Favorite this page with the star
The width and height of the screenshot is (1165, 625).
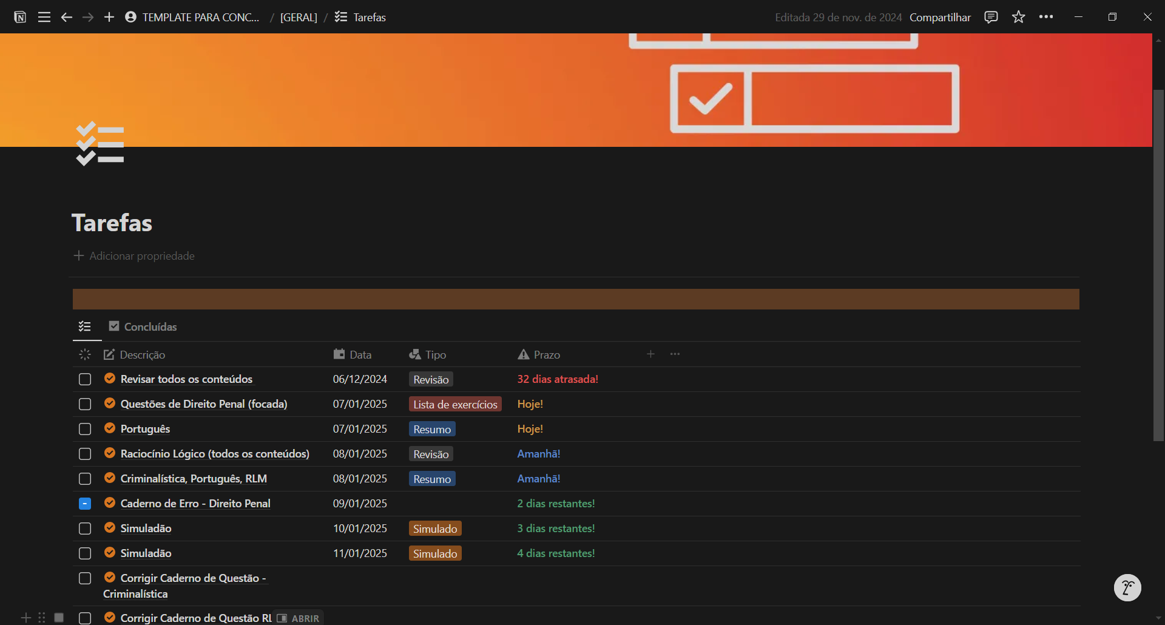point(1019,17)
